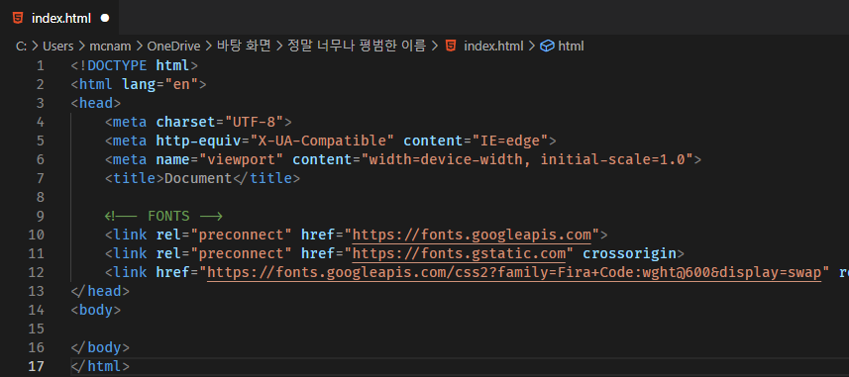Viewport: 849px width, 377px height.
Task: Open the OneDrive breadcrumb folder
Action: [173, 47]
